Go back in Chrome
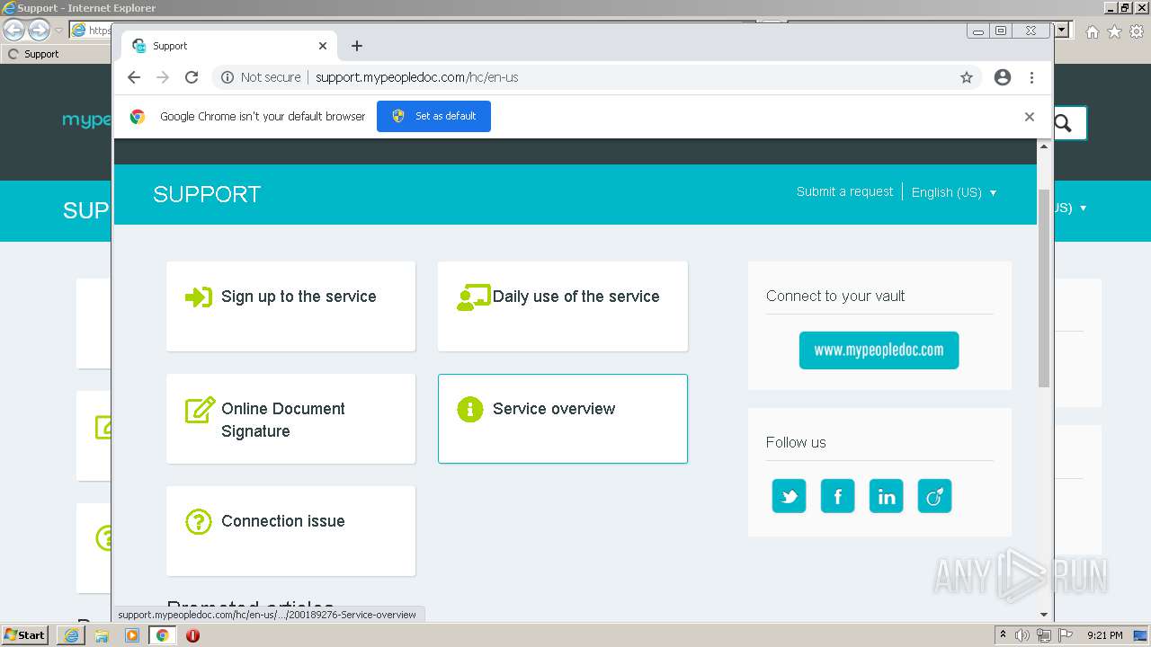This screenshot has height=647, width=1151. [x=134, y=77]
